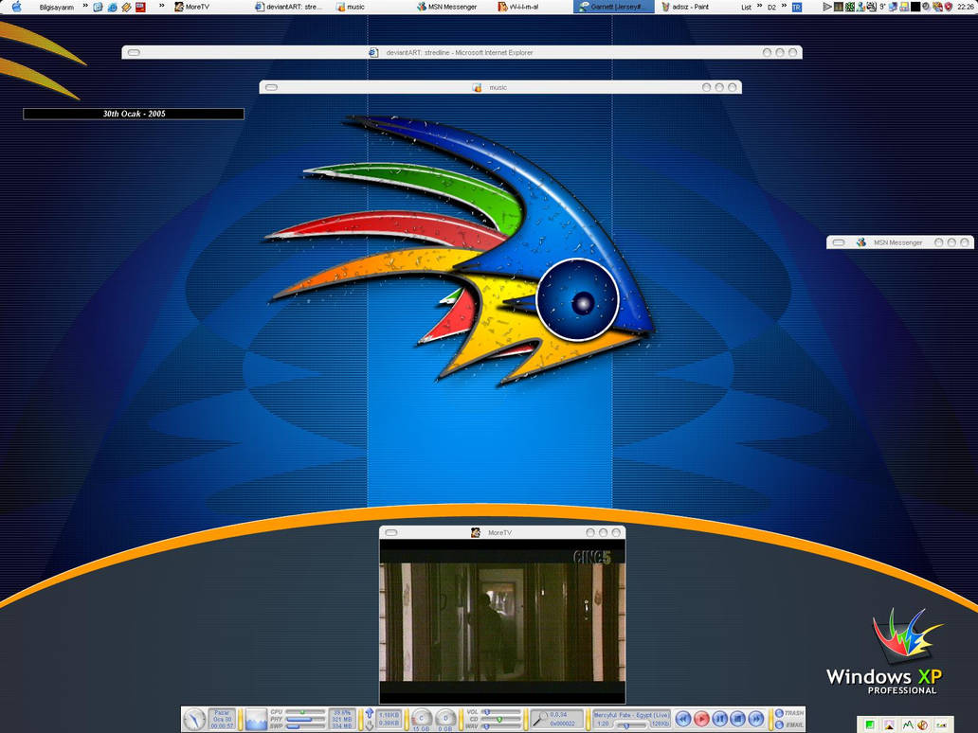Click the system usage graph icon
This screenshot has height=733, width=978.
[257, 720]
